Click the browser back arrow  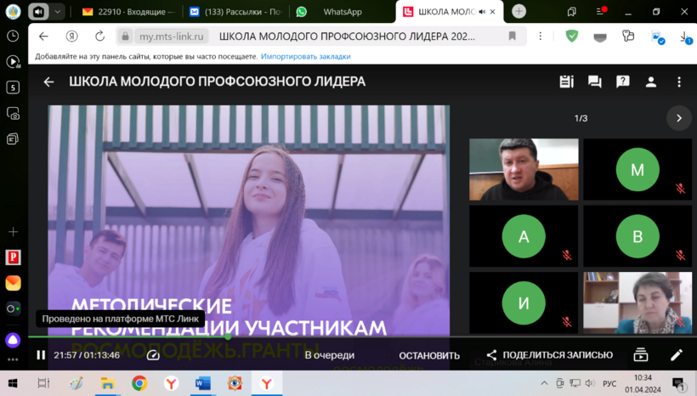coord(43,36)
